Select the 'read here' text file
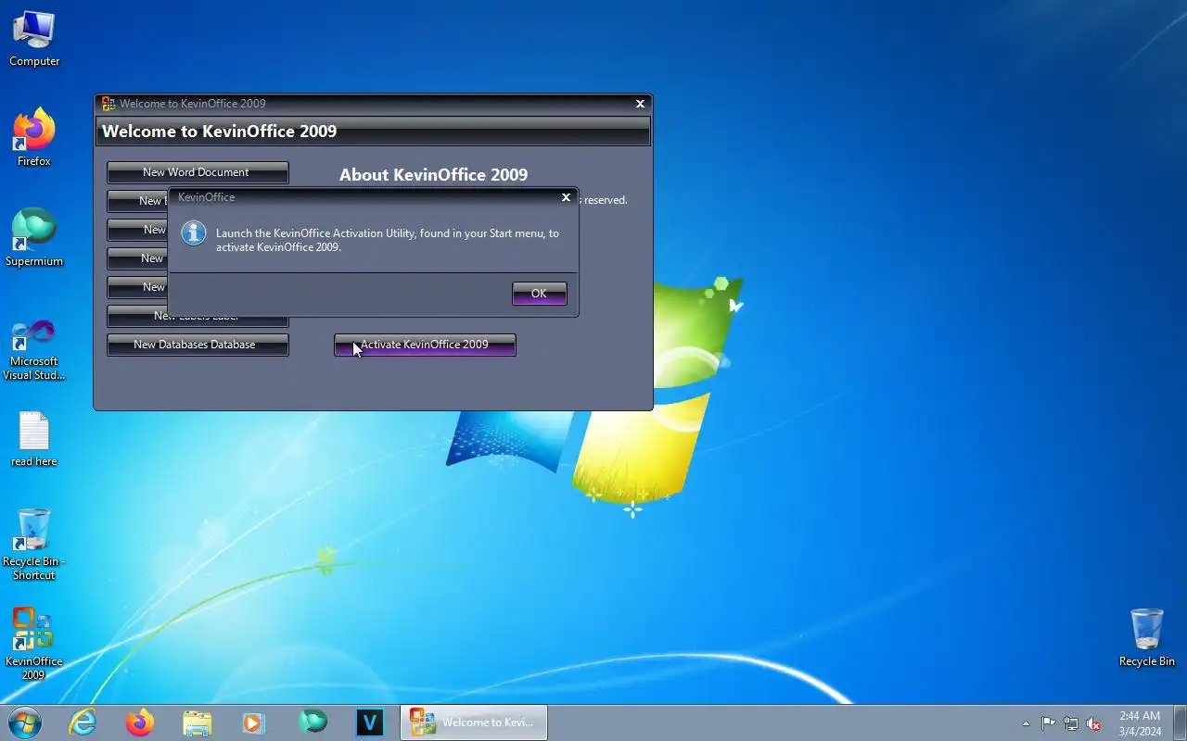Image resolution: width=1187 pixels, height=741 pixels. [34, 439]
